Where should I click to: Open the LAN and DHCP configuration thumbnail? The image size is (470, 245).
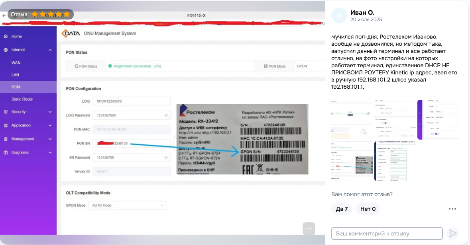point(396,120)
